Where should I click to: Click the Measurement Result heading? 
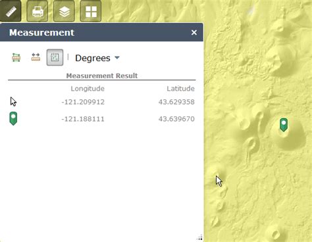pos(102,76)
